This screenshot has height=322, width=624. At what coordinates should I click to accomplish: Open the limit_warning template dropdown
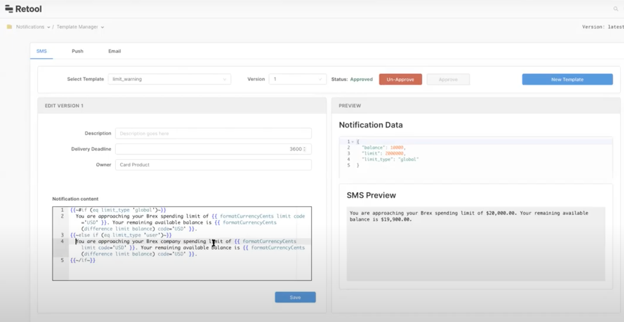(x=169, y=79)
